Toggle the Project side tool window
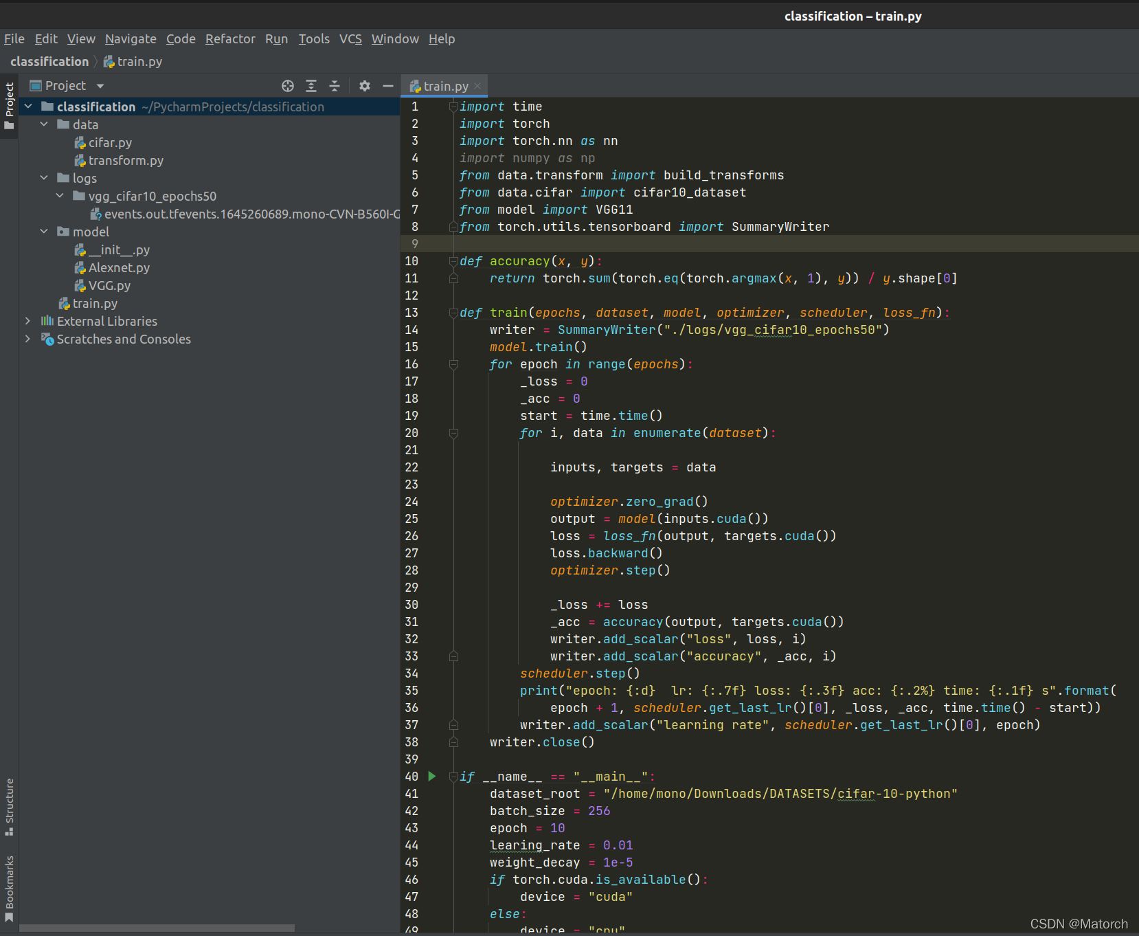Image resolution: width=1139 pixels, height=936 pixels. [x=9, y=107]
